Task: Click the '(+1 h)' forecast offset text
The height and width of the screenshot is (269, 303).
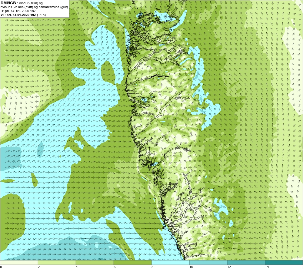Action: 41,15
